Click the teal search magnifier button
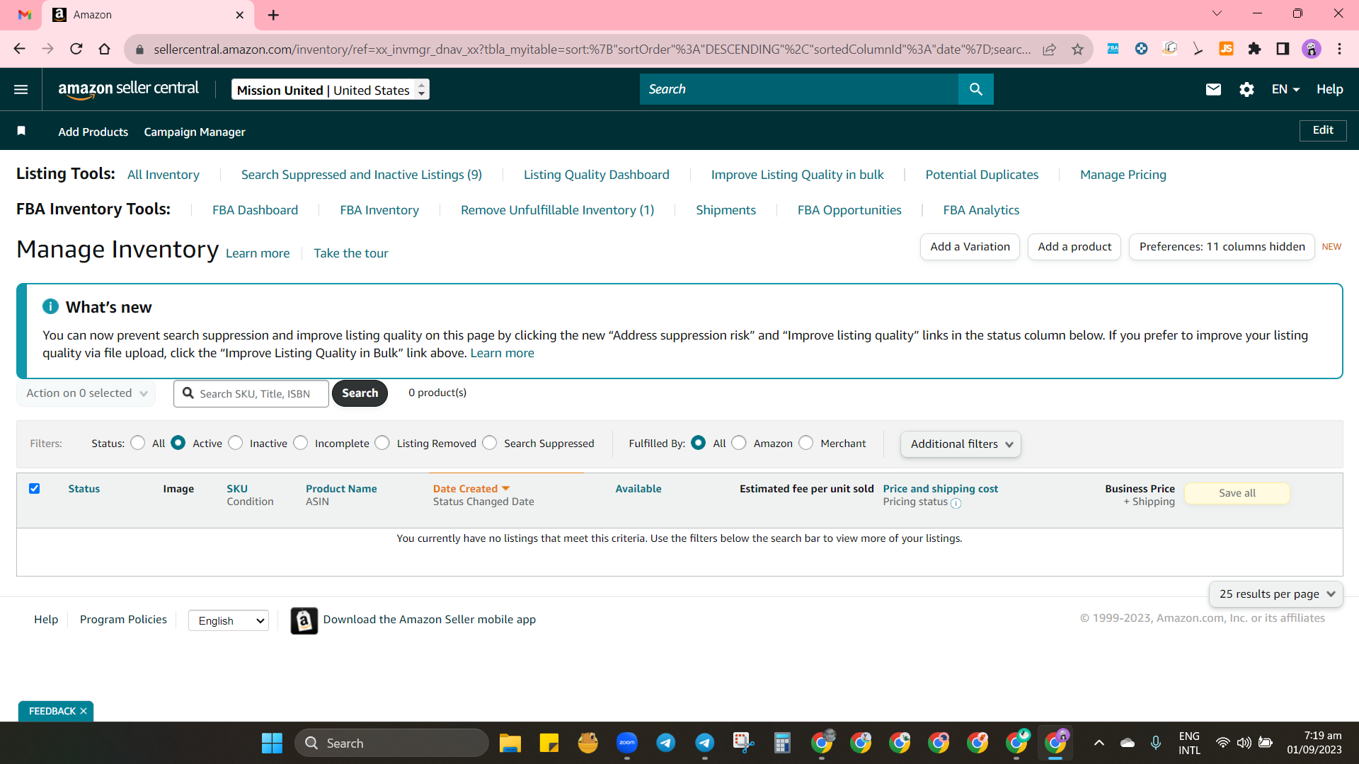 (x=975, y=89)
